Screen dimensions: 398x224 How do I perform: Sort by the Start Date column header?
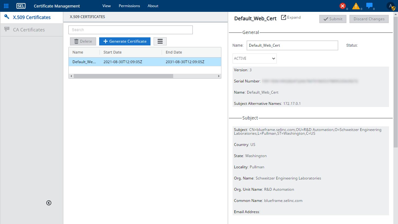click(113, 52)
